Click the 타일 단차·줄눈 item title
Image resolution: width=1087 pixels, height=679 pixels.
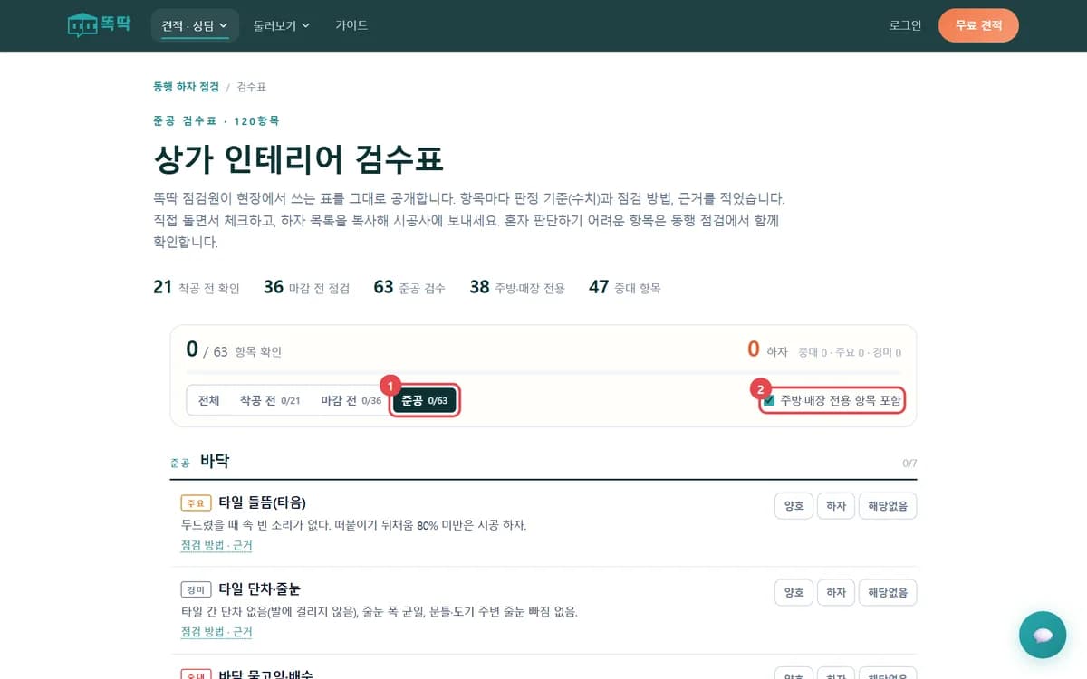coord(259,589)
